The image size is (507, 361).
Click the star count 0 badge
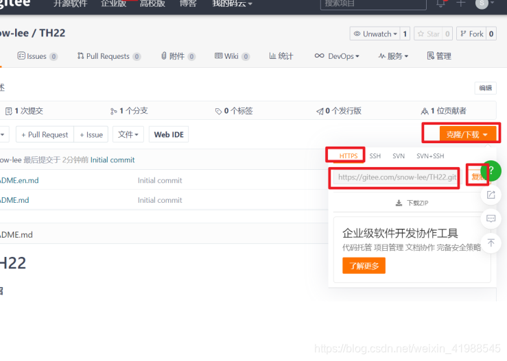(447, 34)
